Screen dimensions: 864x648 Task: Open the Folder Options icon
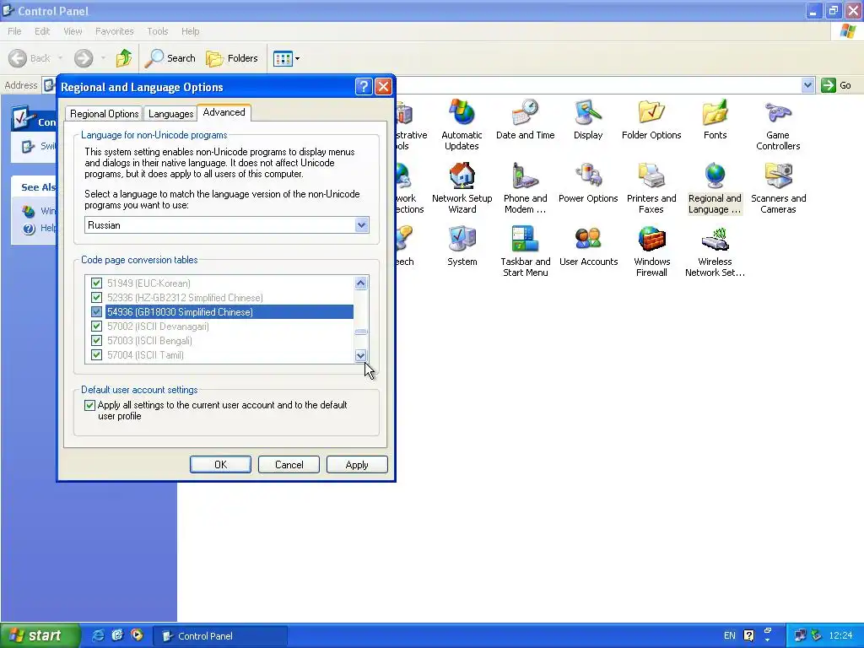click(x=651, y=120)
